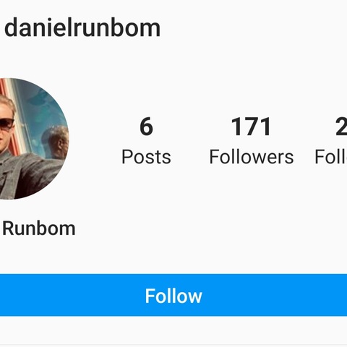Click the Posts label under 6

[x=146, y=157]
